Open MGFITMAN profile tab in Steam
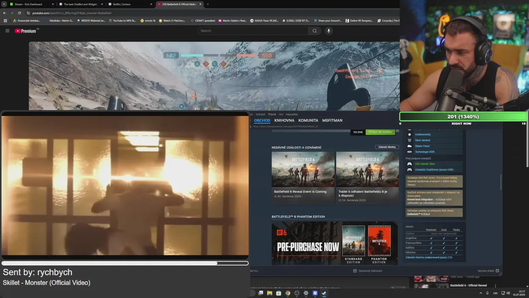This screenshot has height=298, width=529. coord(332,120)
